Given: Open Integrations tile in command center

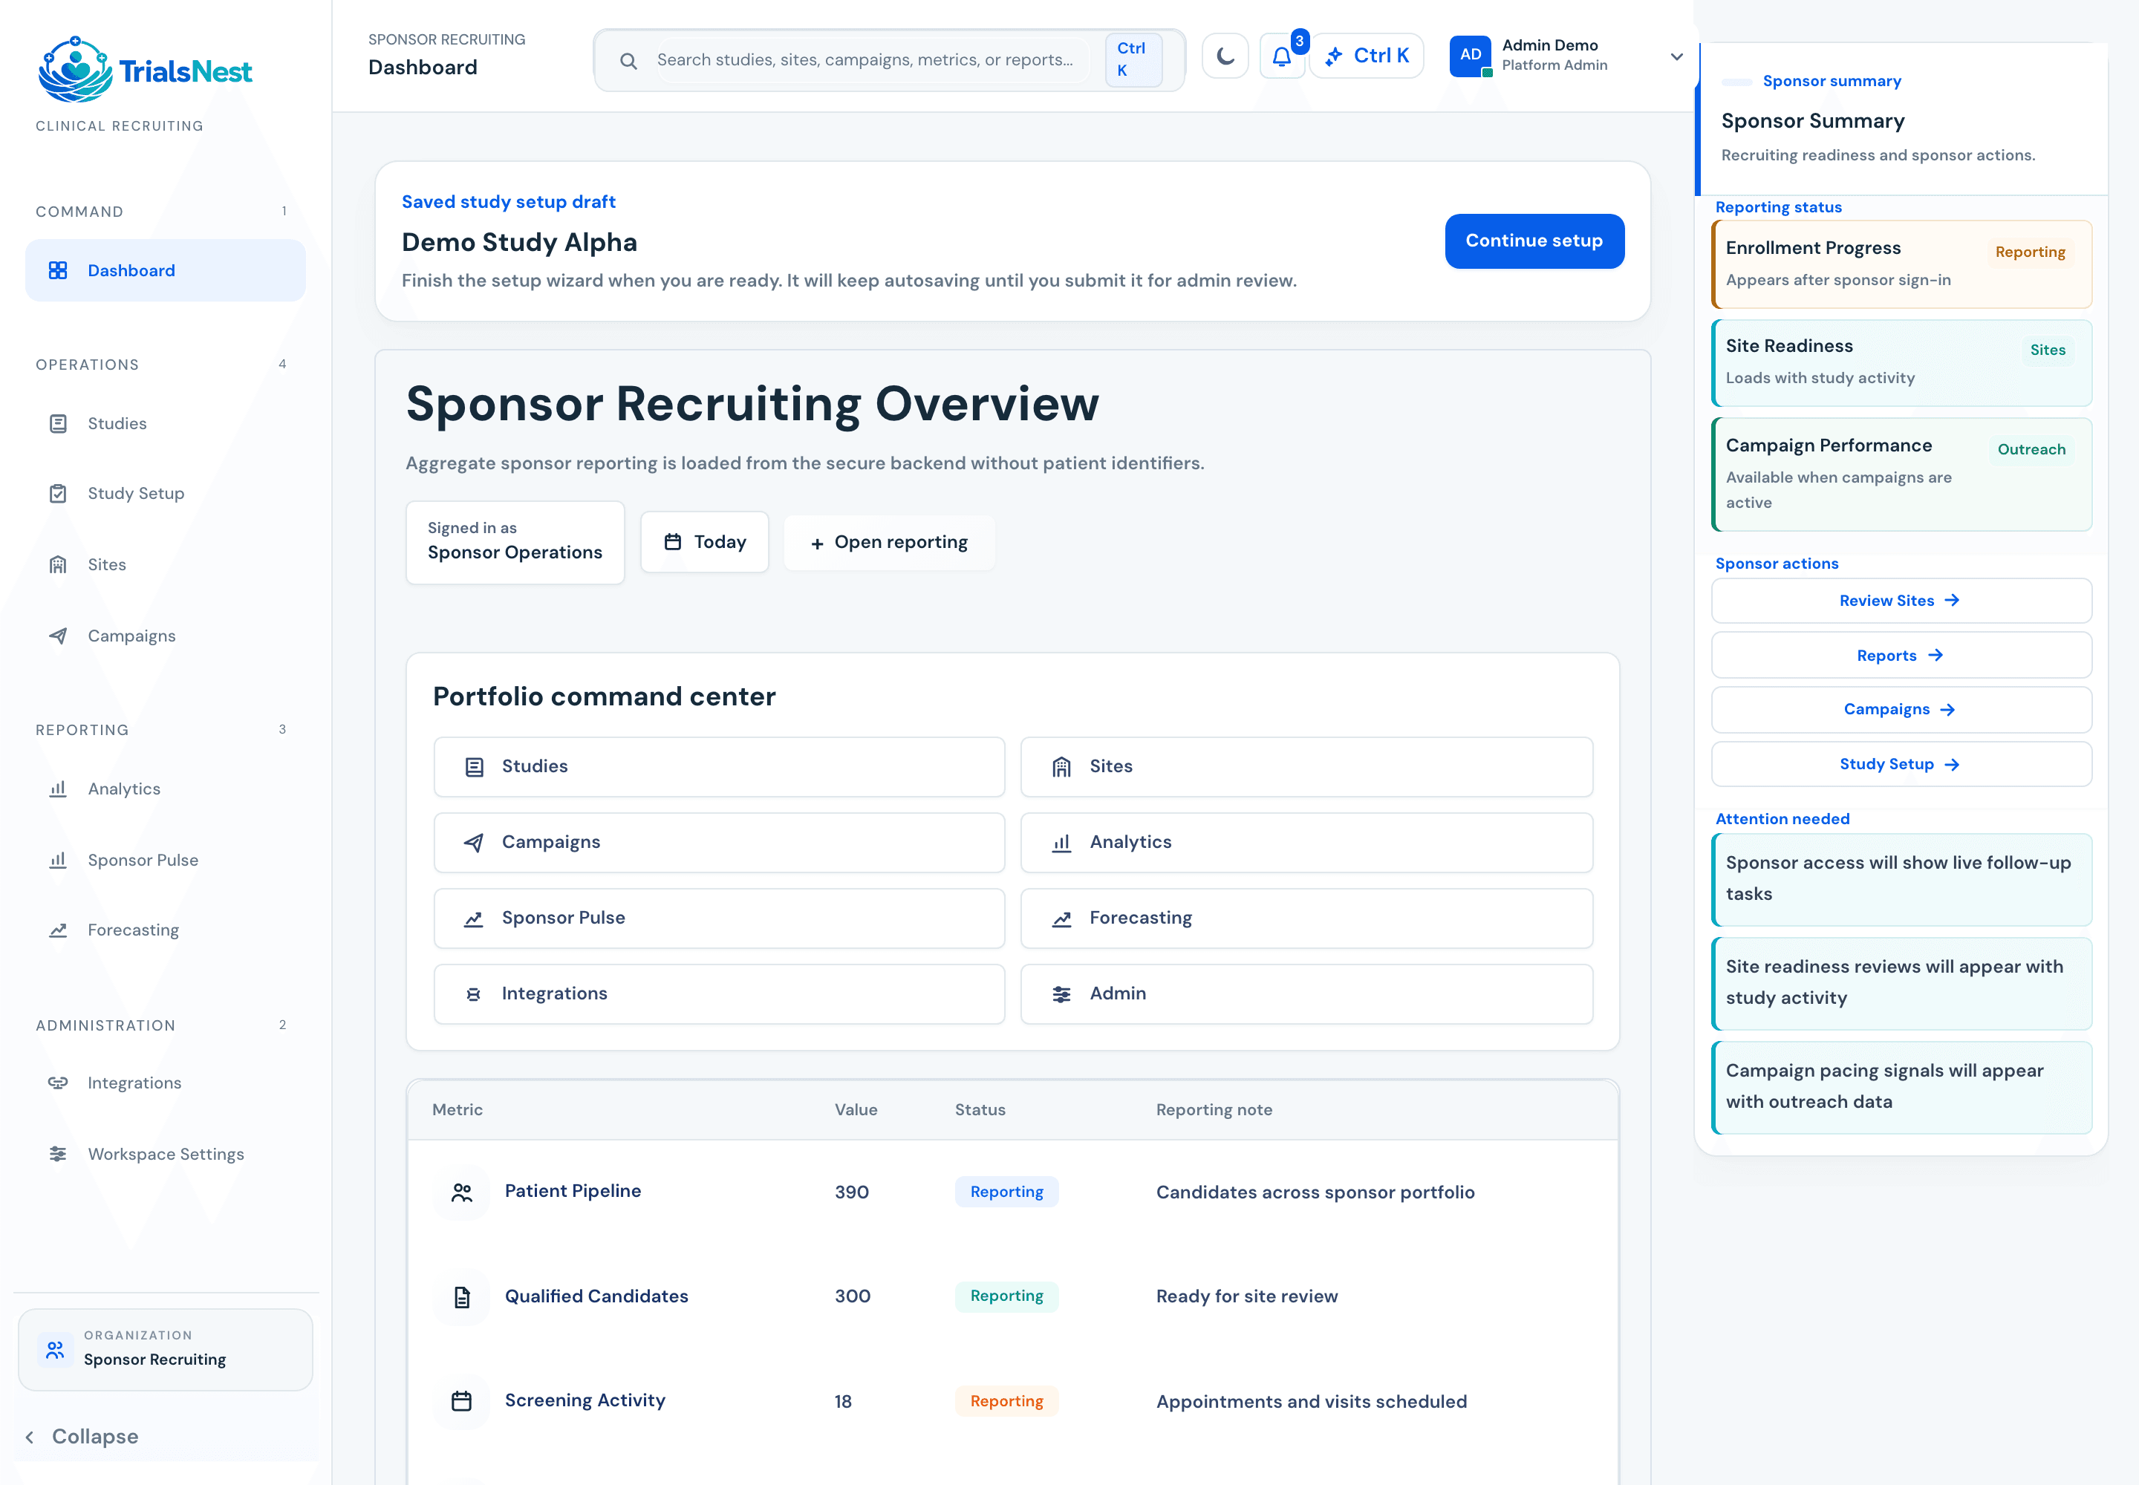Looking at the screenshot, I should click(x=719, y=993).
